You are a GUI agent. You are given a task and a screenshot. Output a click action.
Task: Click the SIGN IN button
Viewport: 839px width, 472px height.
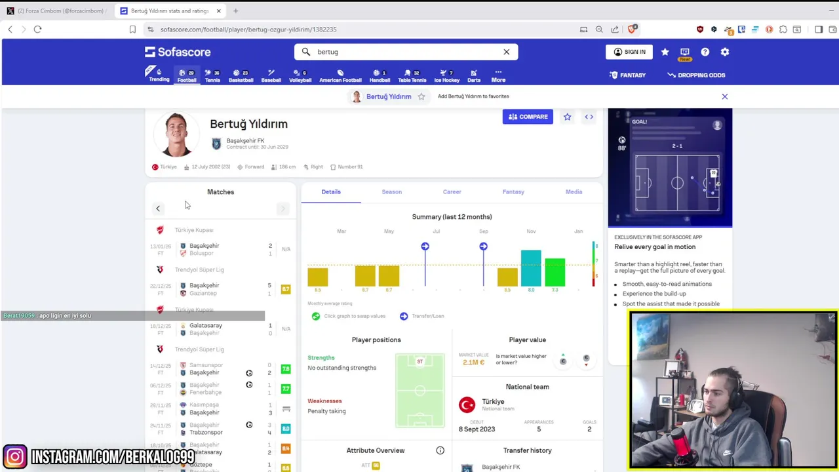(x=629, y=52)
